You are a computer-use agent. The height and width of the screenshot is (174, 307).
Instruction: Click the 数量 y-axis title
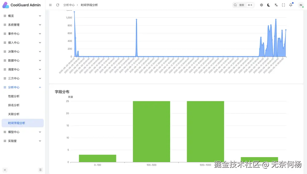click(71, 97)
